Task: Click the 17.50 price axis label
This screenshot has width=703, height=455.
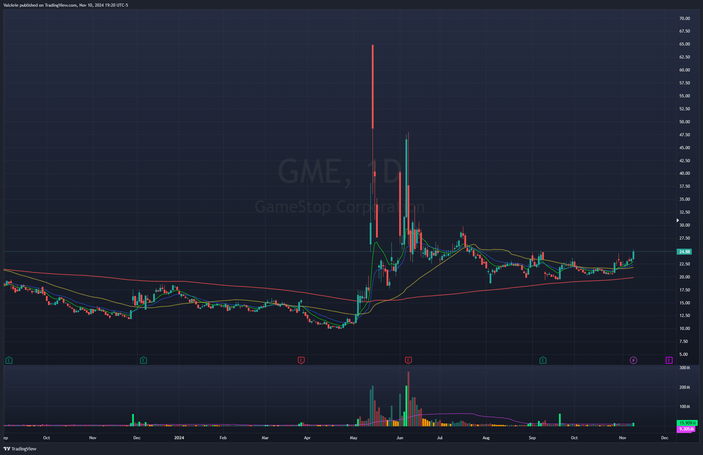Action: [684, 290]
